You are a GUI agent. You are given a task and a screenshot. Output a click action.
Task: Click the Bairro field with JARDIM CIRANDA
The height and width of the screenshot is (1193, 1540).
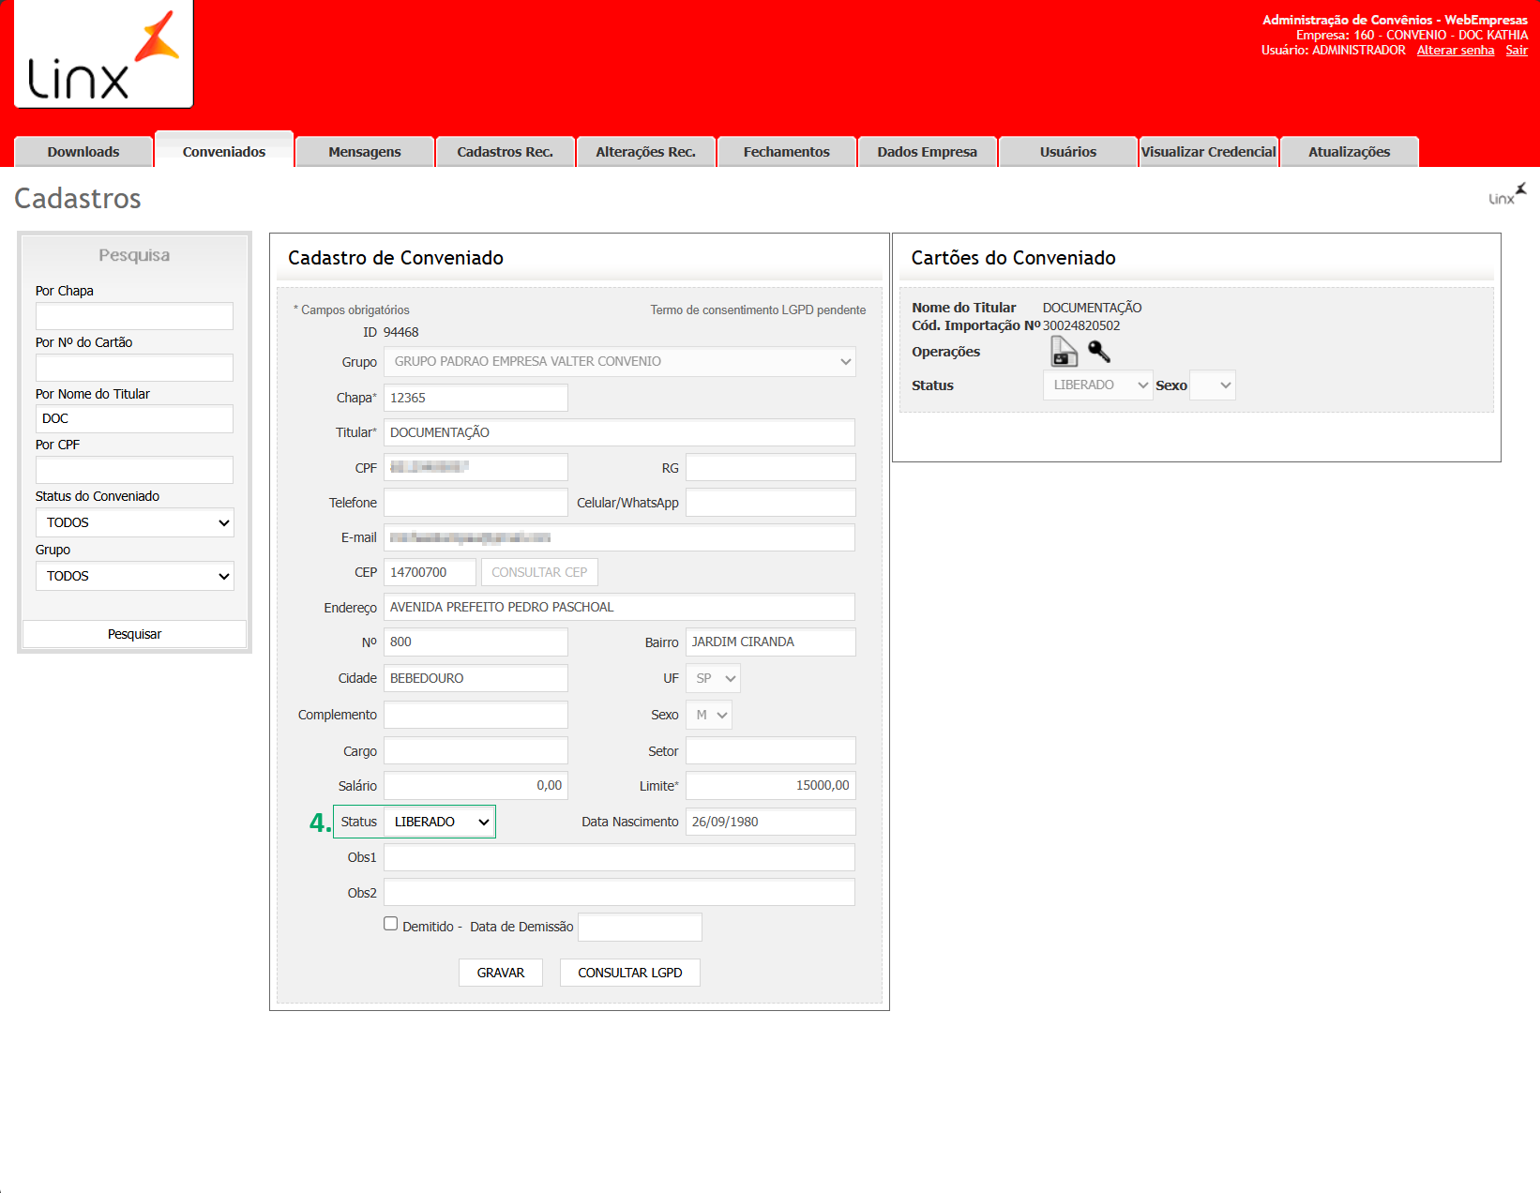coord(771,642)
